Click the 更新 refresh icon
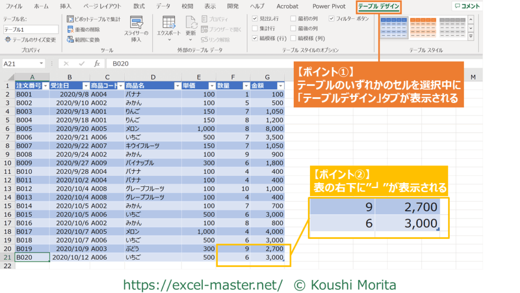 click(x=191, y=22)
